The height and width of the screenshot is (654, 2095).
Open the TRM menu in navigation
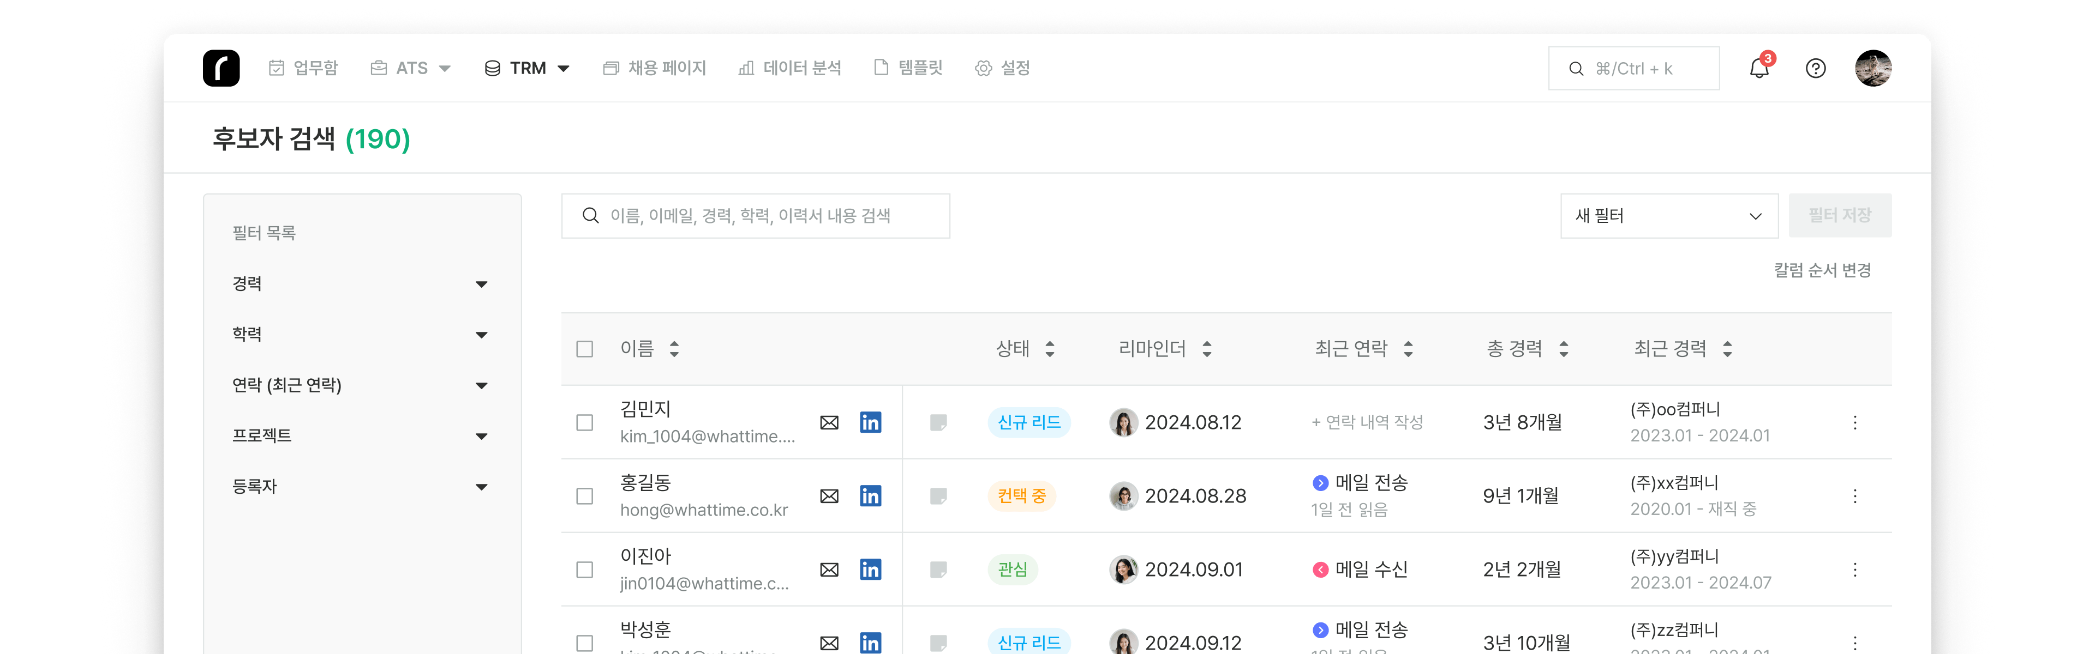(x=527, y=68)
